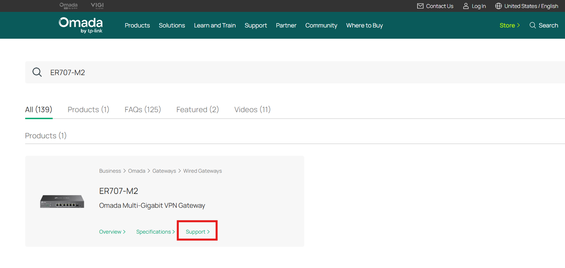This screenshot has width=565, height=268.
Task: Click the Log In user icon
Action: pyautogui.click(x=466, y=6)
